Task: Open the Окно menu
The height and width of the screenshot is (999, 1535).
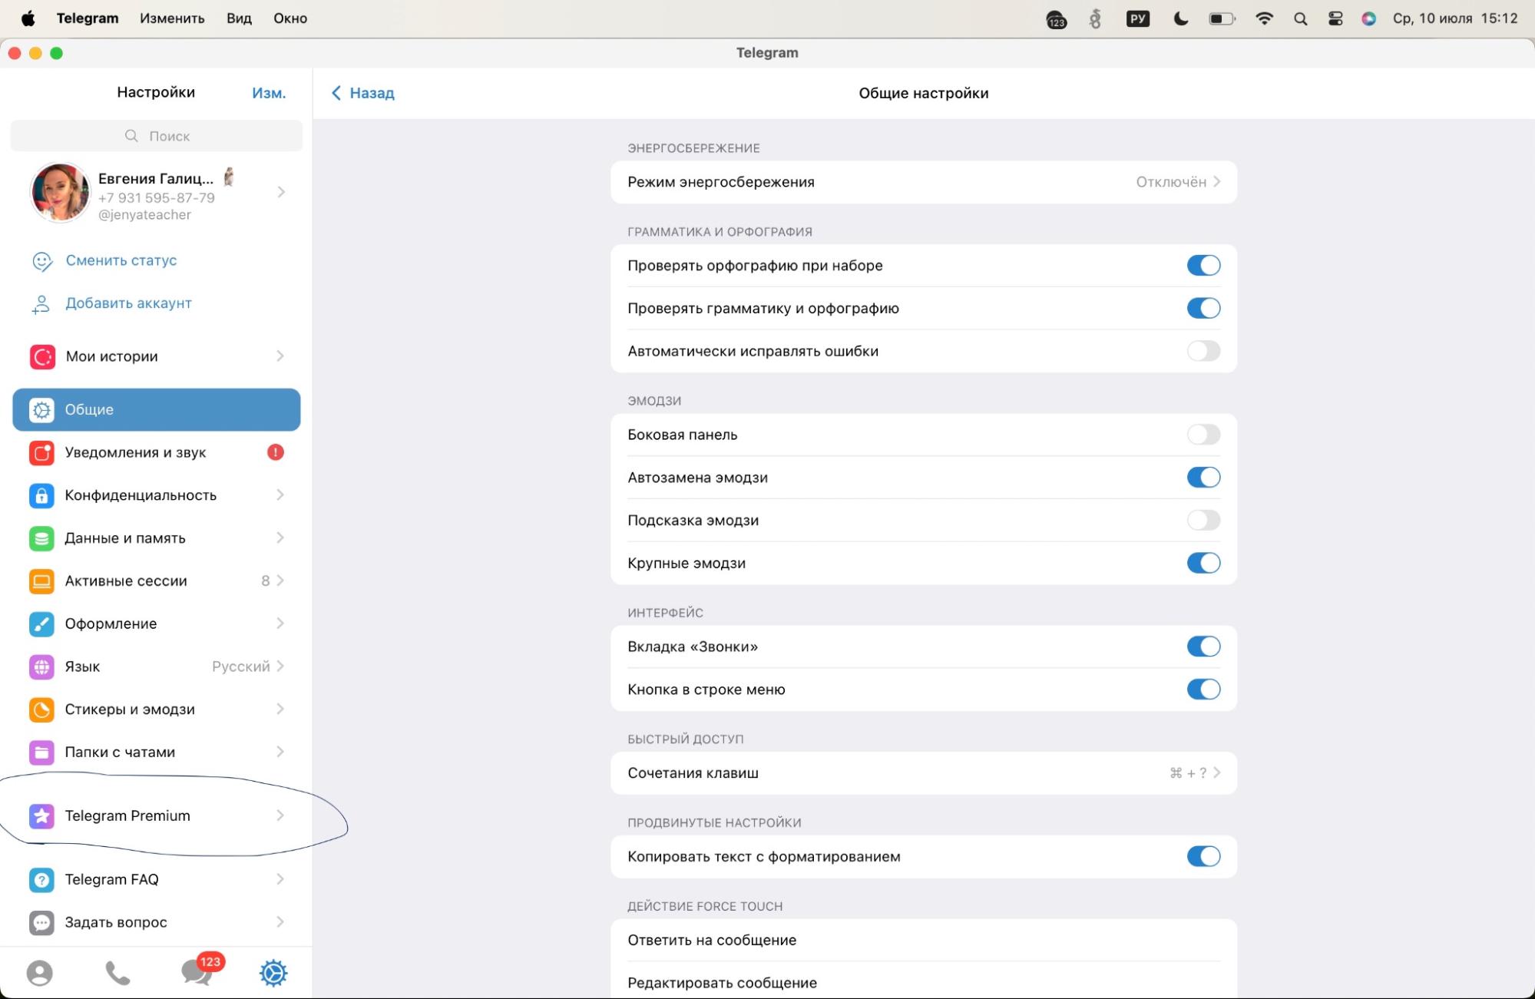Action: (290, 18)
